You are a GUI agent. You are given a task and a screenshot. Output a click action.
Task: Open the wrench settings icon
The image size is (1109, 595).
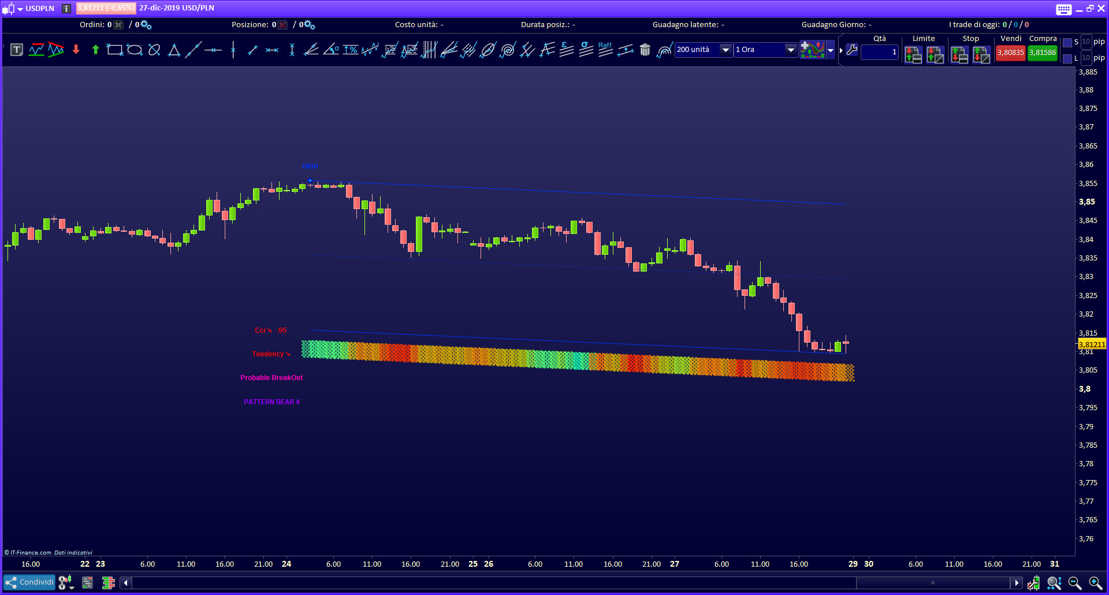[852, 50]
